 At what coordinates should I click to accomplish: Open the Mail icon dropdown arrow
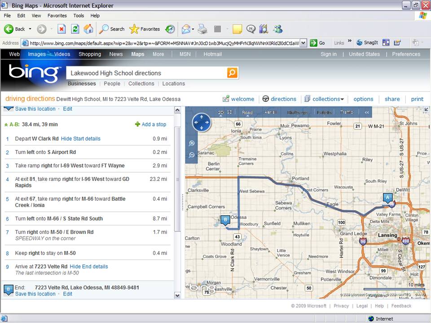(x=193, y=29)
